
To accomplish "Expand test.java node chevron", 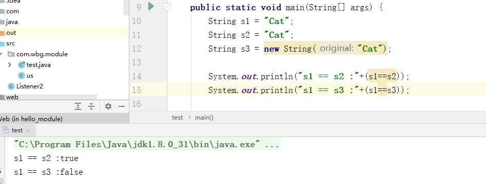I will click(9, 65).
